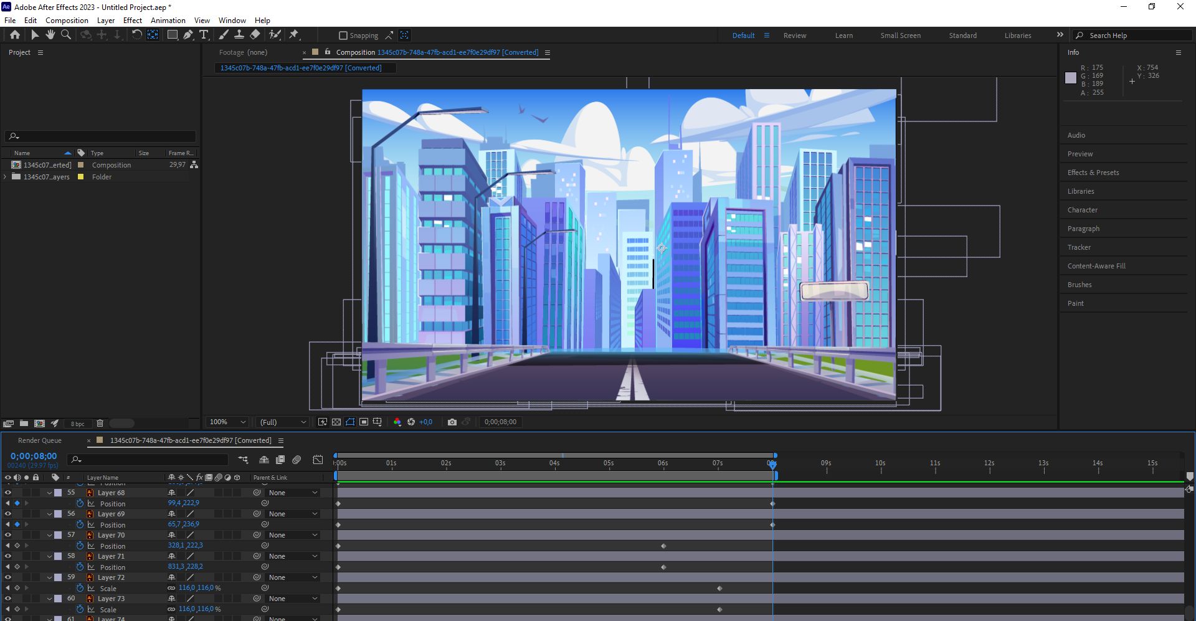Click the Info panel color swatch

[1071, 78]
